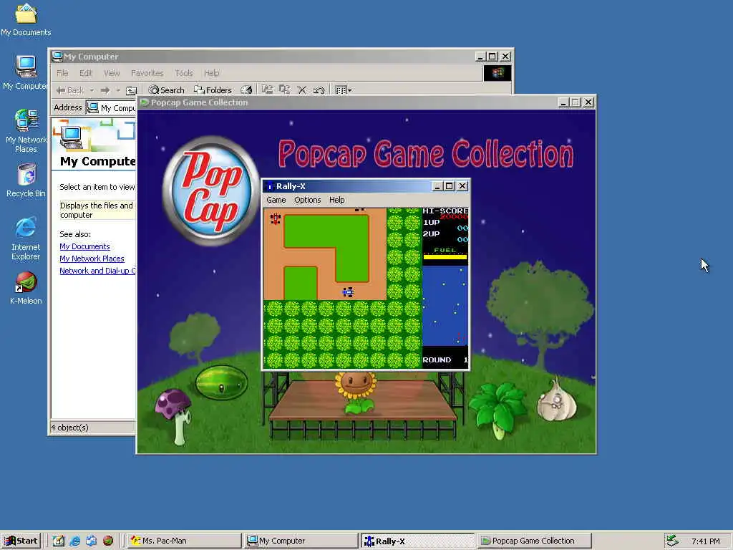Launch Internet Explorer from quick launch

click(74, 541)
